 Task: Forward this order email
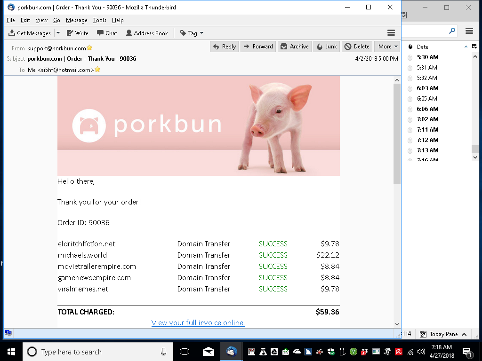[x=258, y=47]
